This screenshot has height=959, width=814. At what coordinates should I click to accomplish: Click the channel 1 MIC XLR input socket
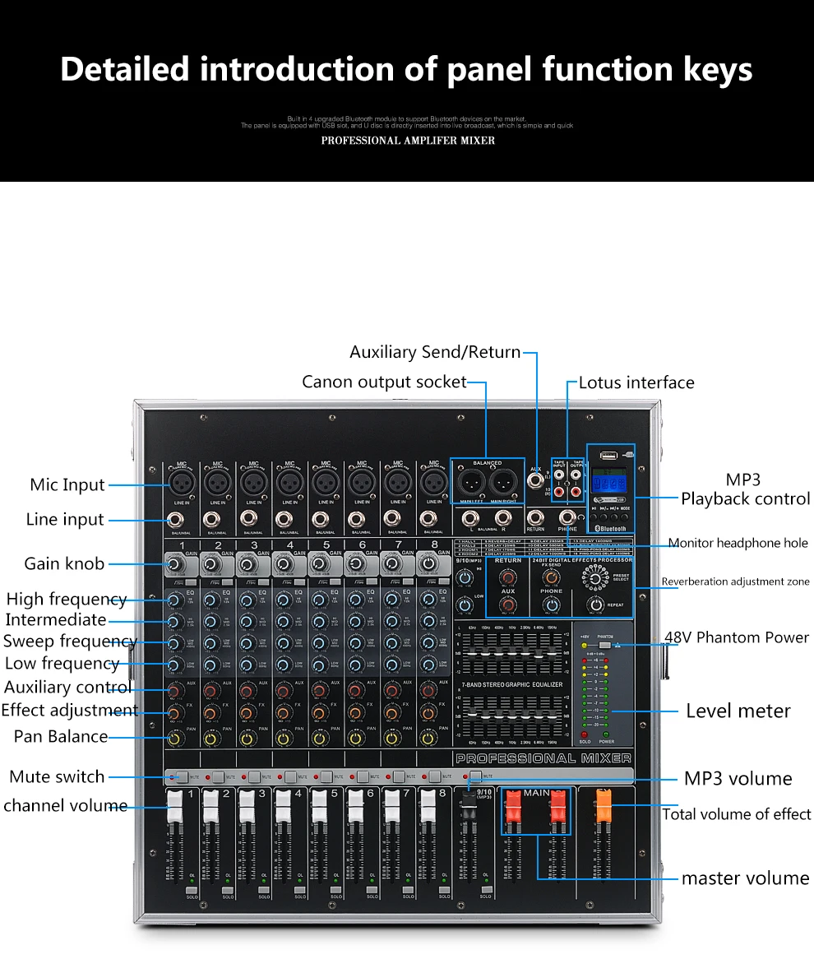tap(182, 483)
